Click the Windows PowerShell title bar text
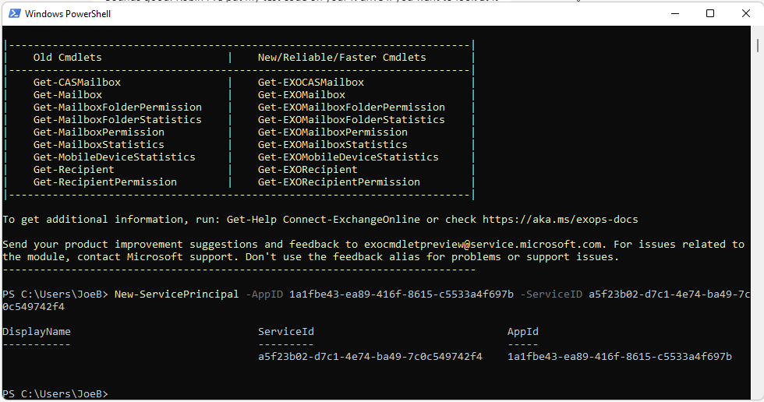Viewport: 764px width, 402px height. click(68, 14)
